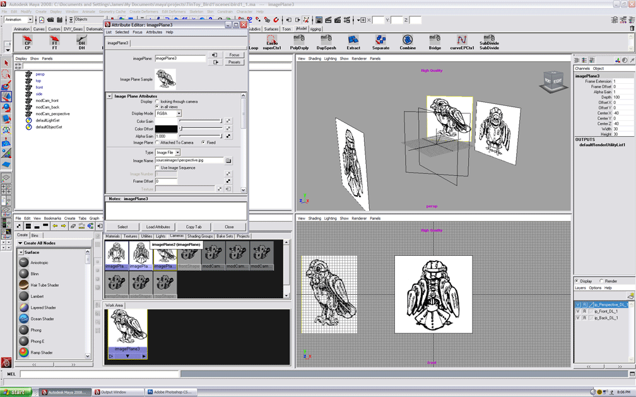
Task: Click the Alpha Gain slider
Action: point(201,136)
